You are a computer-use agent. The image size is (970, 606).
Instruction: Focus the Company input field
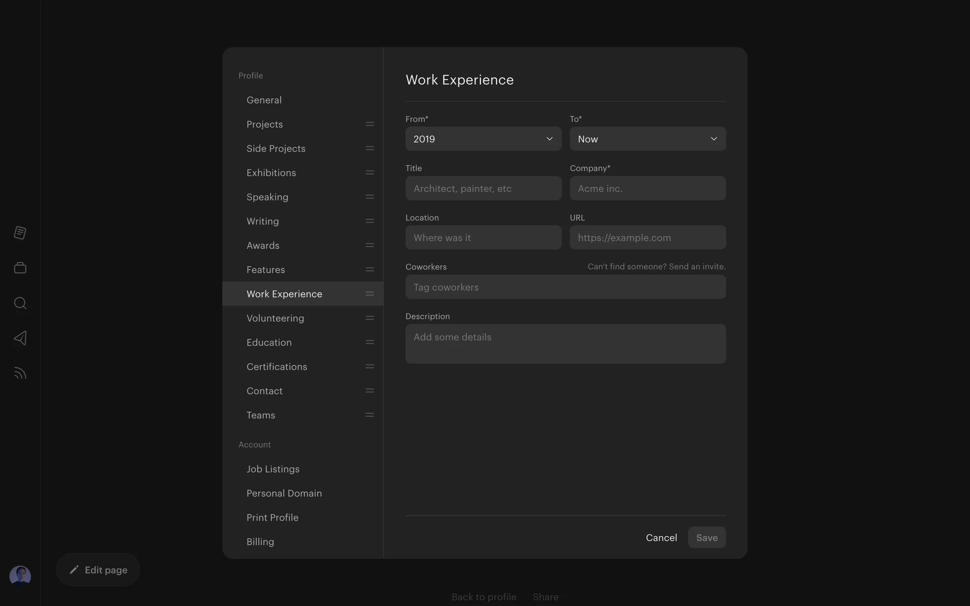point(647,188)
